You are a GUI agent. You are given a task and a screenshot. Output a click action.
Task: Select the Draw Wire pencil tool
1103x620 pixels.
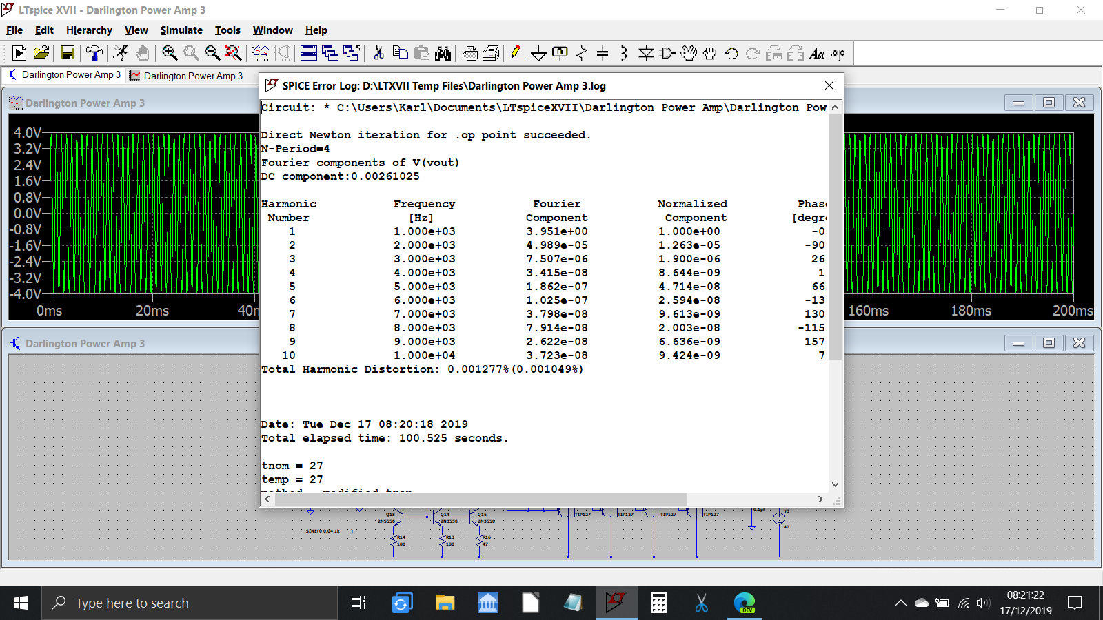518,53
